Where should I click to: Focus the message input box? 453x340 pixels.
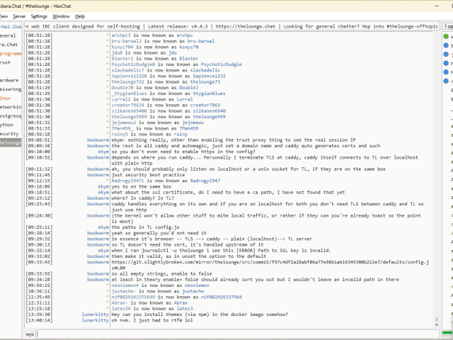(234, 333)
